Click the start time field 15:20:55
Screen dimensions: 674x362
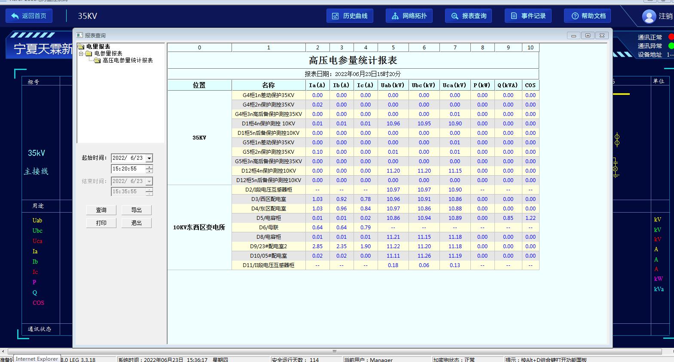tap(127, 169)
